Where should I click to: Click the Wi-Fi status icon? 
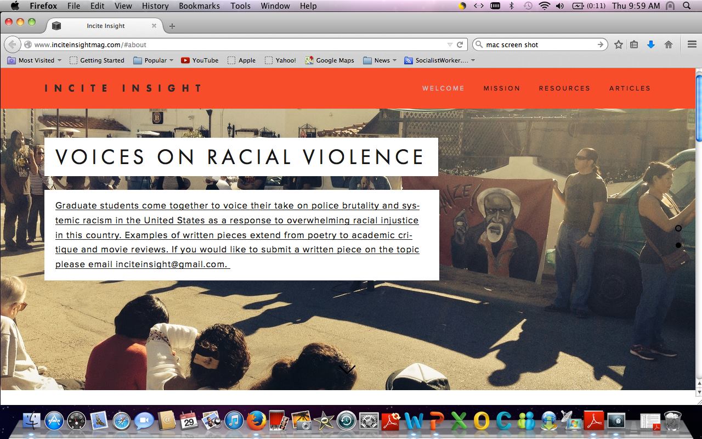[x=544, y=6]
